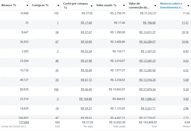Click ROAS value 5,24
Viewport: 191px width, 131px height.
[186, 90]
